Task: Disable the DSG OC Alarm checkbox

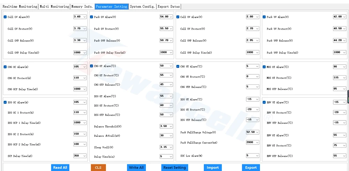Action: tap(5, 102)
